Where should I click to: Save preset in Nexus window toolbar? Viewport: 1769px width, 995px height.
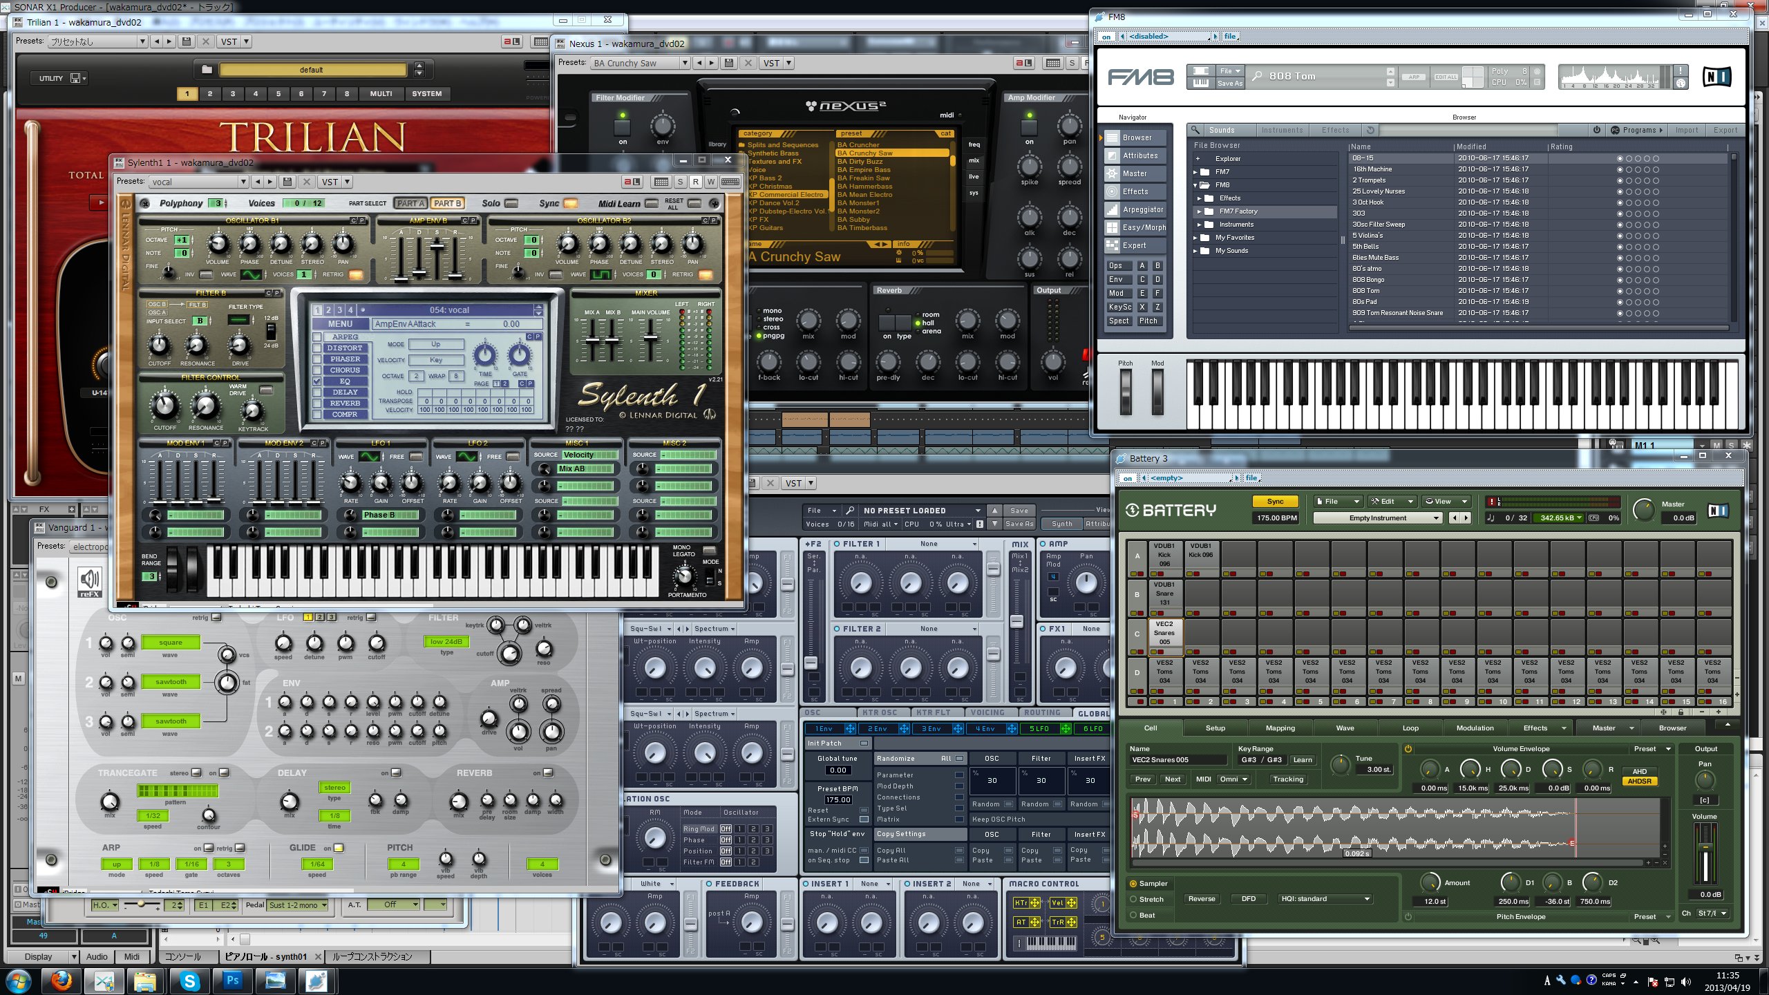pos(728,63)
